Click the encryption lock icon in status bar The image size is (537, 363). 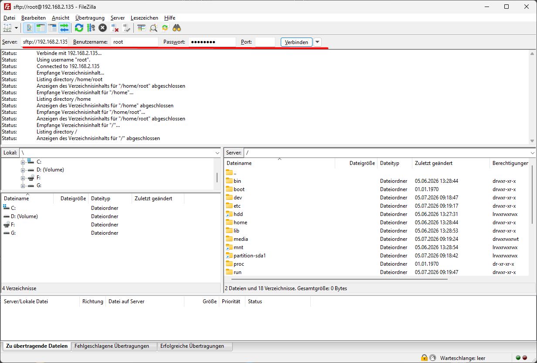424,358
